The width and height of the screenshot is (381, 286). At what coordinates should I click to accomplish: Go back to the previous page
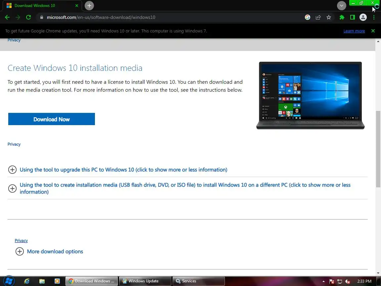tap(7, 17)
